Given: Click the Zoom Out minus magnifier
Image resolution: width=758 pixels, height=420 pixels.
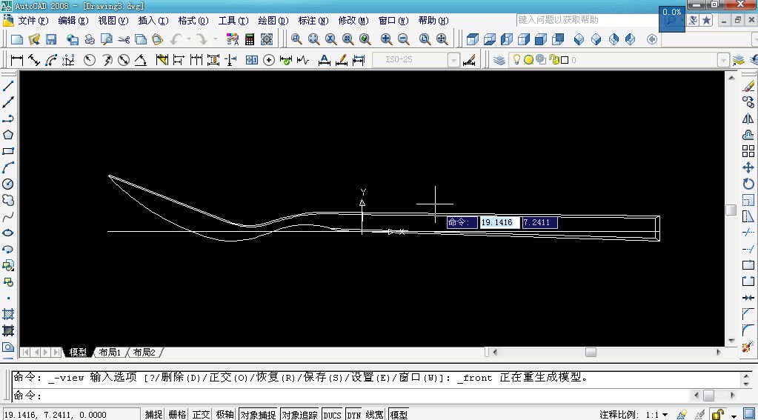Looking at the screenshot, I should (404, 40).
